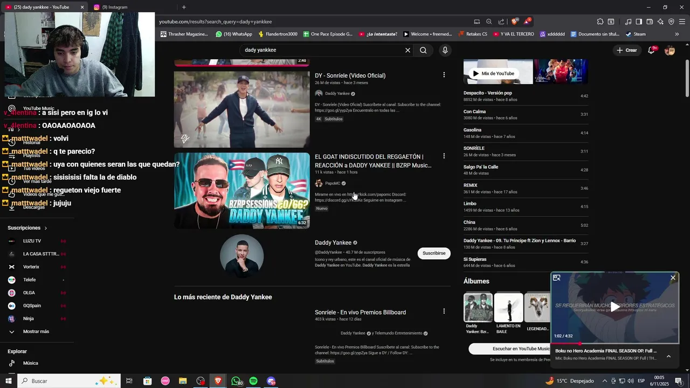Play Gasolina from the song list
Screen dimensions: 690x388
526,133
